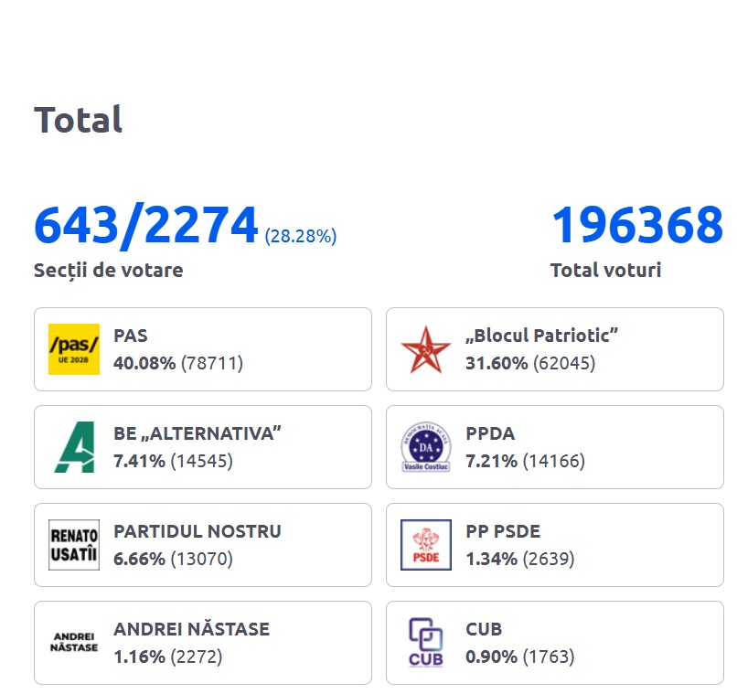
Task: Click the Secții de votare label
Action: coord(109,271)
